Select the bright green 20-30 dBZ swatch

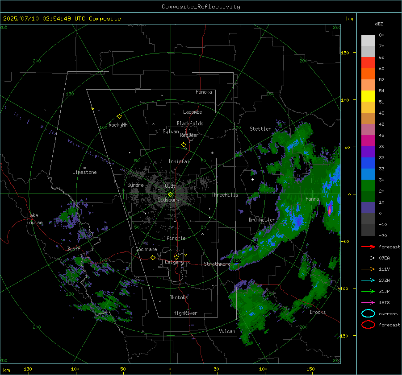(x=368, y=185)
